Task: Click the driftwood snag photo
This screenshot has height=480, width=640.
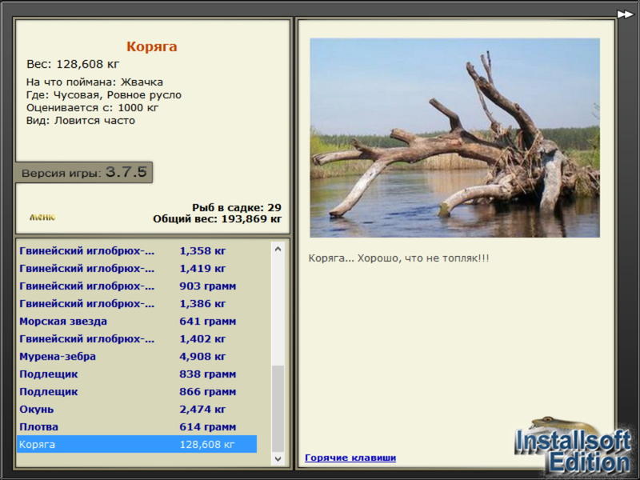Action: (x=454, y=138)
